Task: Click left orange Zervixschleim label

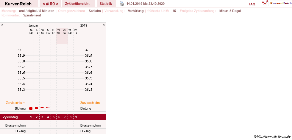Action: point(16,103)
